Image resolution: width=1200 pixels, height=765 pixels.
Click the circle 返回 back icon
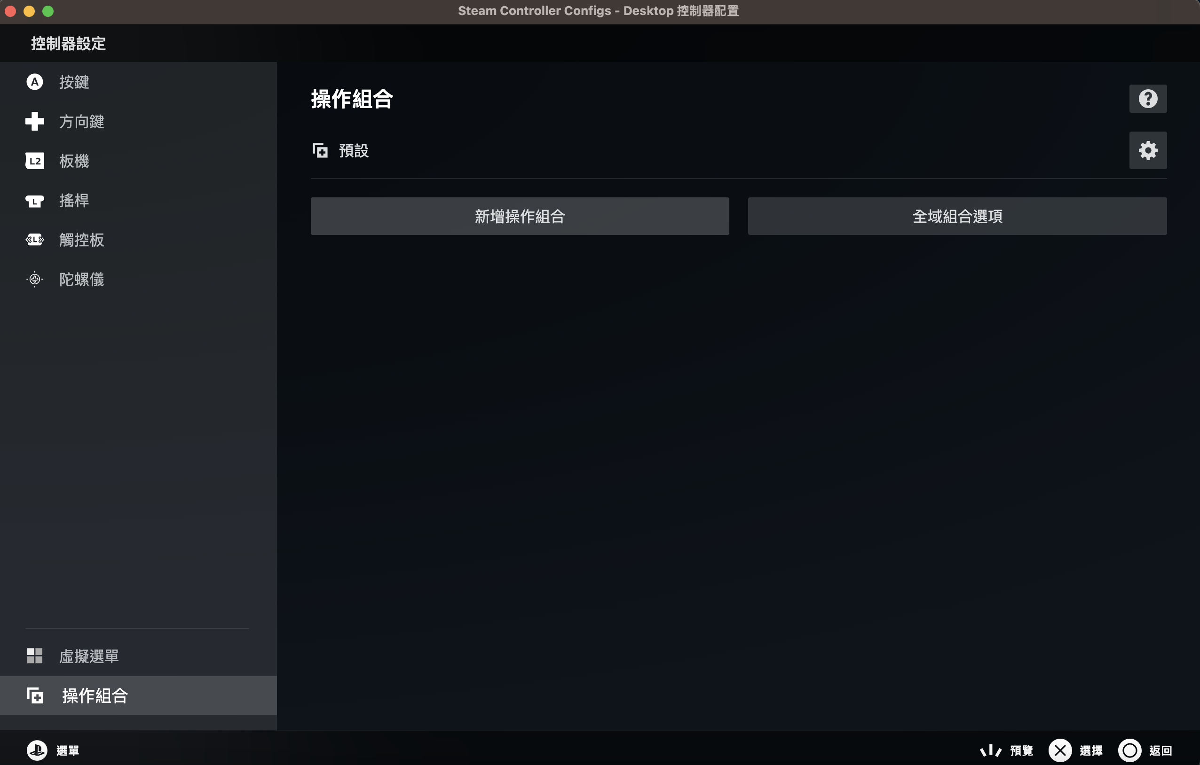(x=1130, y=750)
